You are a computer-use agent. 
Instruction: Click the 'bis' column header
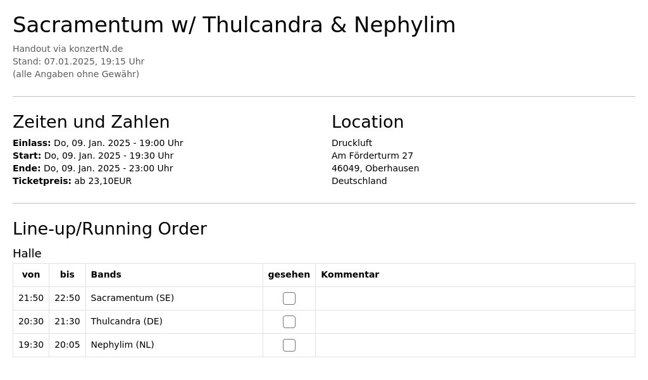tap(67, 274)
